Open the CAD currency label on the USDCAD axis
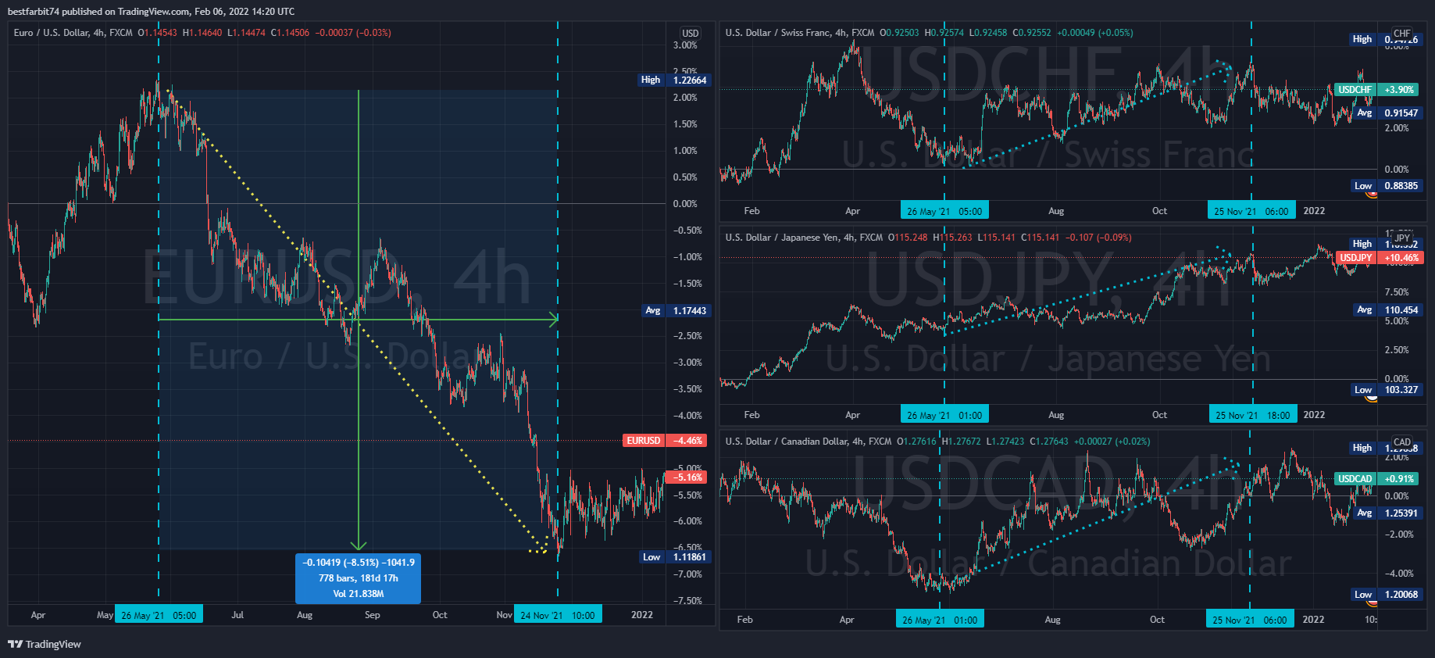 point(1402,442)
